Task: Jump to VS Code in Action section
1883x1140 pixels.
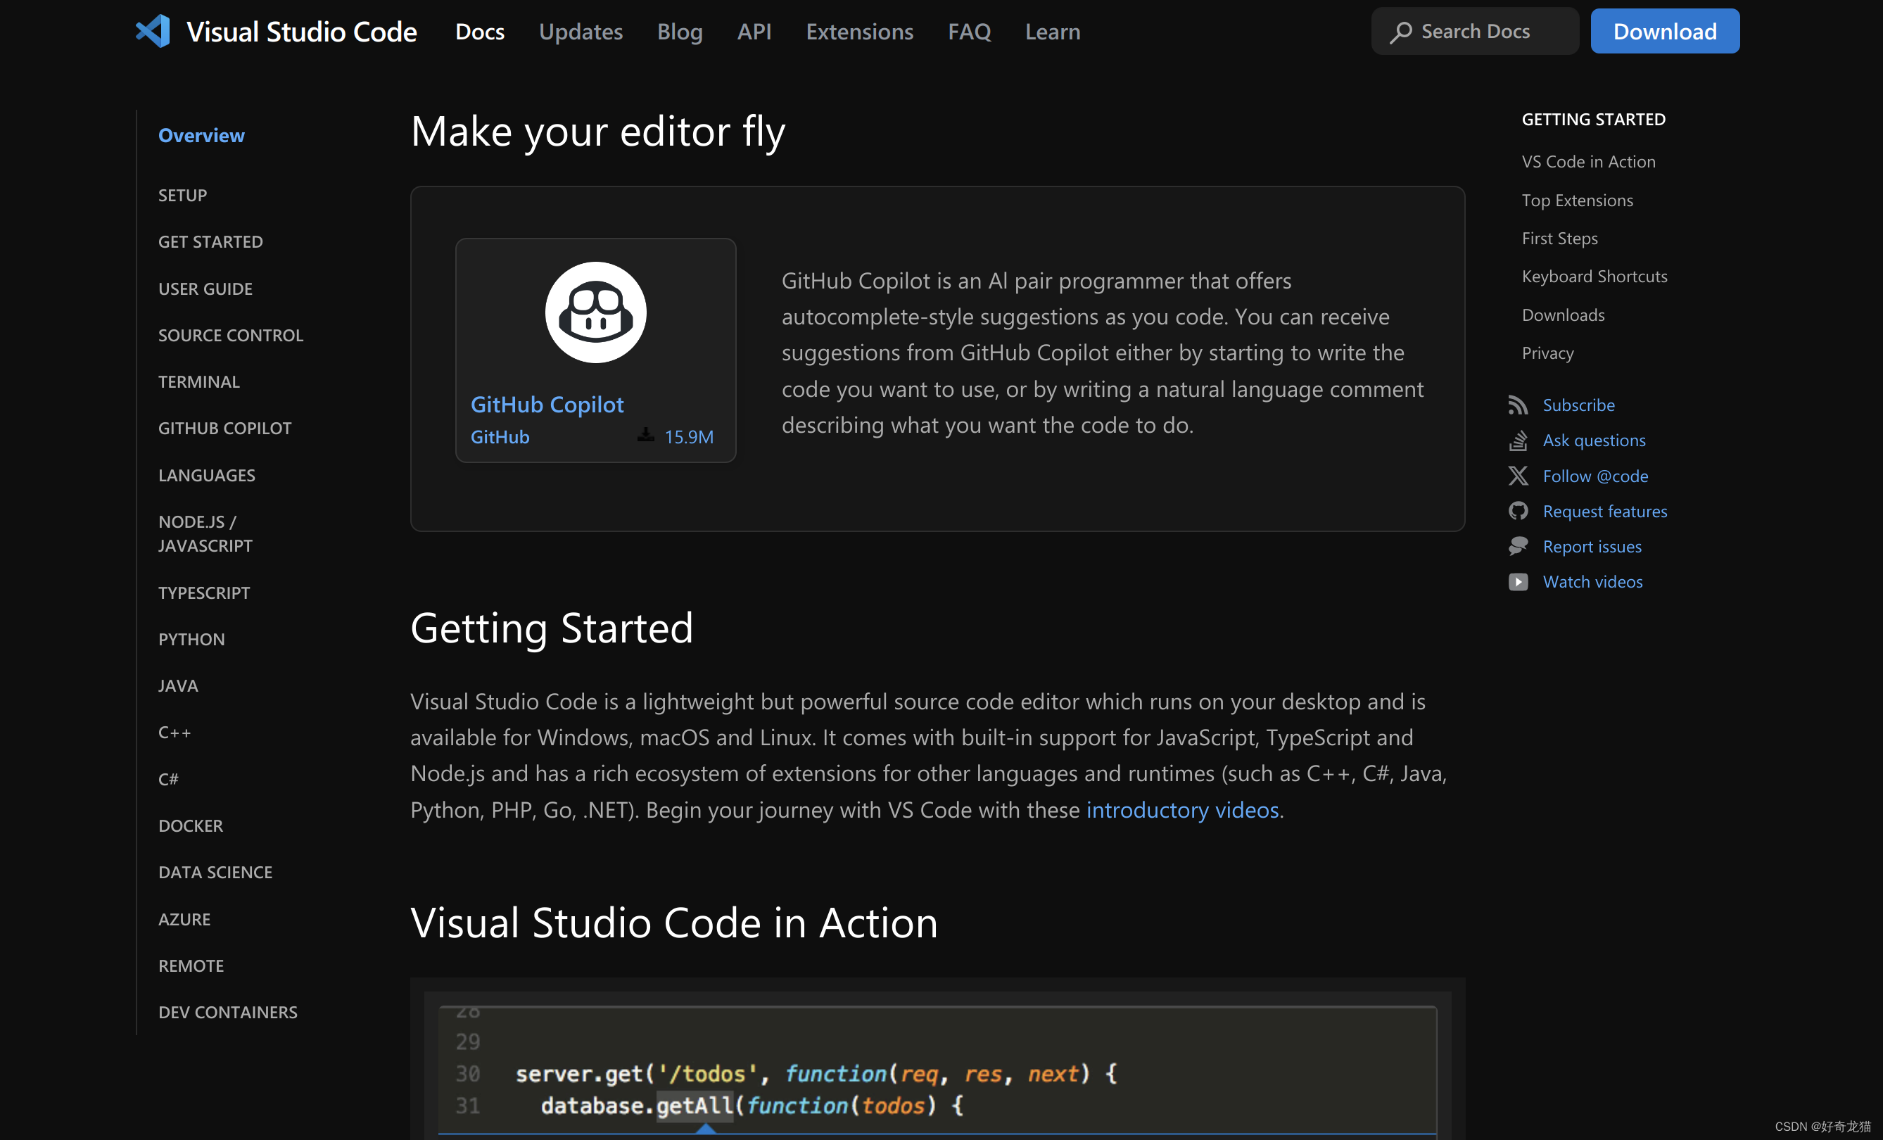Action: point(1588,162)
